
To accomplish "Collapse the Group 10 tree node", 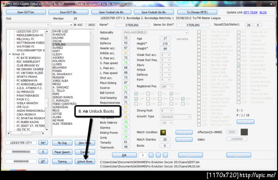I will click(10, 54).
